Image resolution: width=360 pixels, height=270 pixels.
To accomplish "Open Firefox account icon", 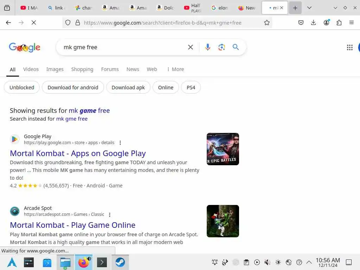I will pos(327,22).
